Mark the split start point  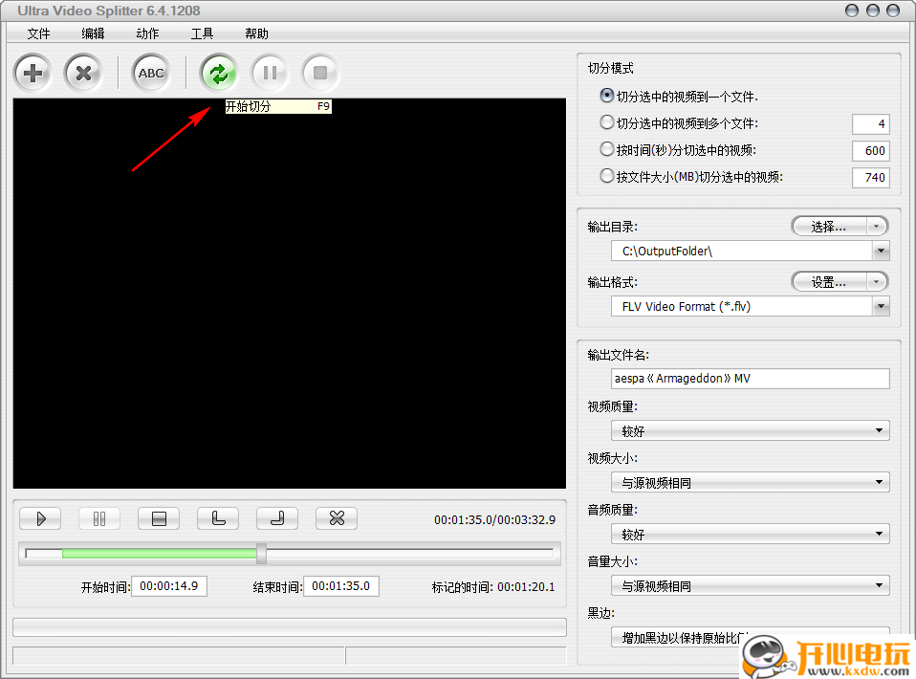[x=218, y=518]
